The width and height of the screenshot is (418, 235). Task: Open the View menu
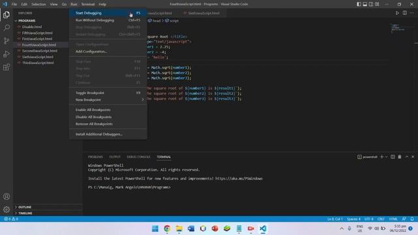click(54, 4)
